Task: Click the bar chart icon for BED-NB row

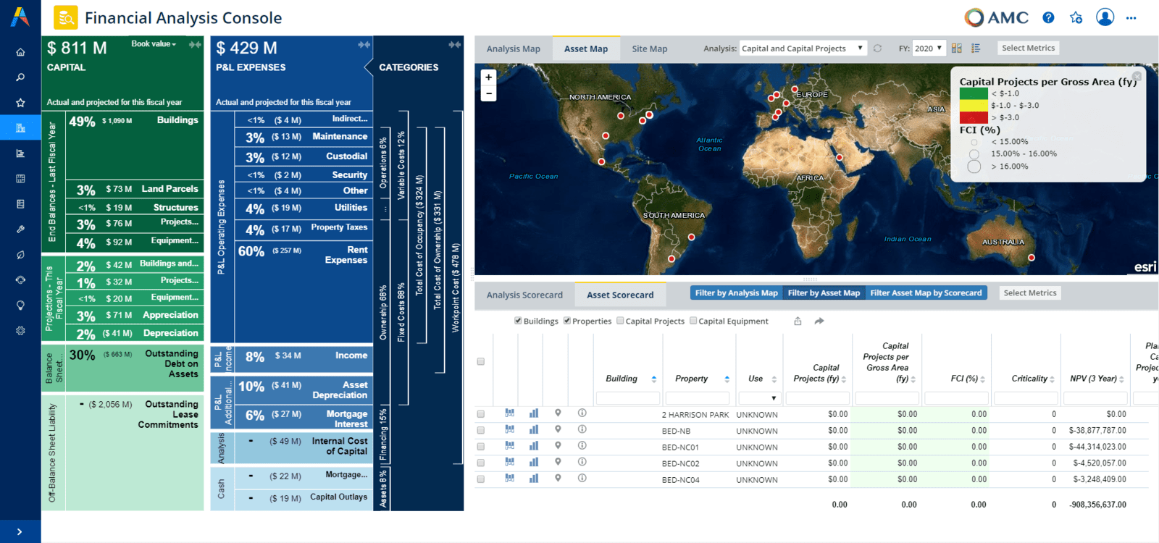Action: click(534, 430)
